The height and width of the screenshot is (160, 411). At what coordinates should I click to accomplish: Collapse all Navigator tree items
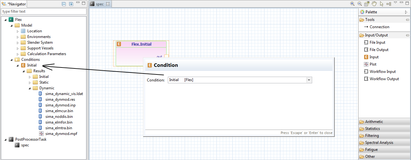tap(64, 4)
